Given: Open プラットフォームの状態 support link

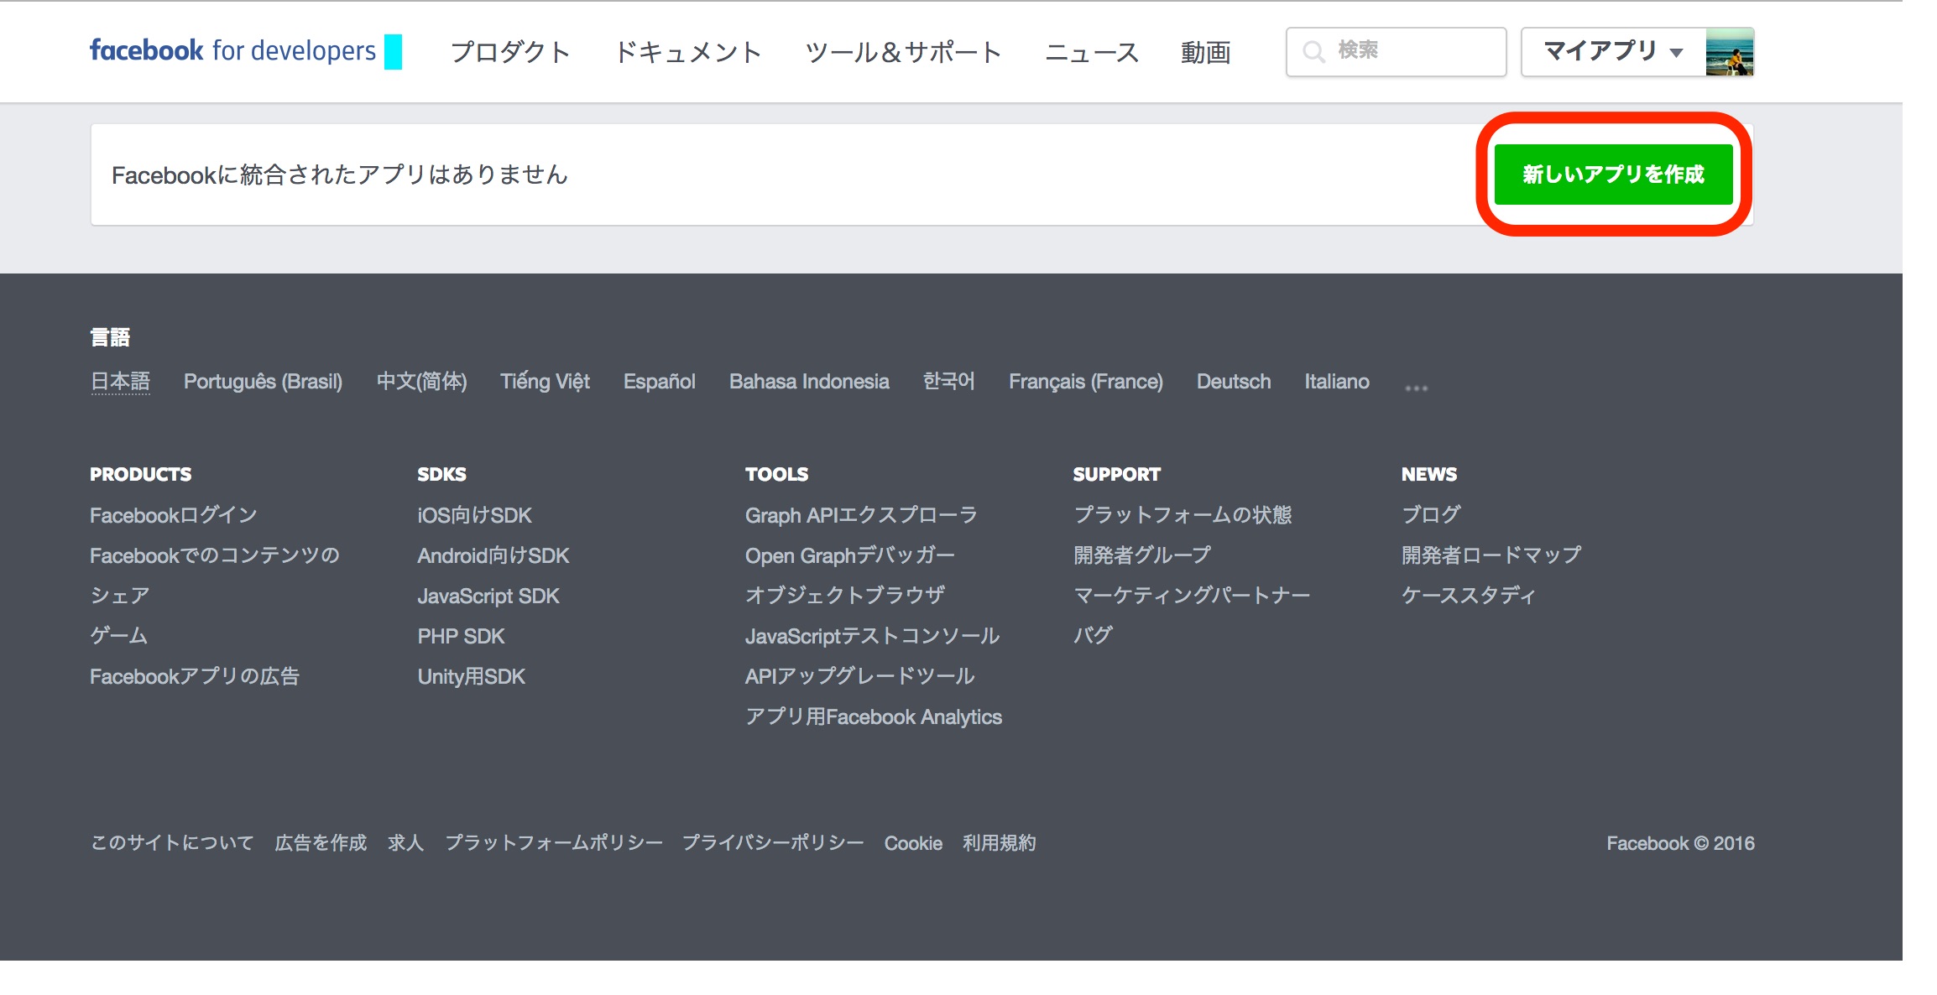Looking at the screenshot, I should click(1183, 515).
